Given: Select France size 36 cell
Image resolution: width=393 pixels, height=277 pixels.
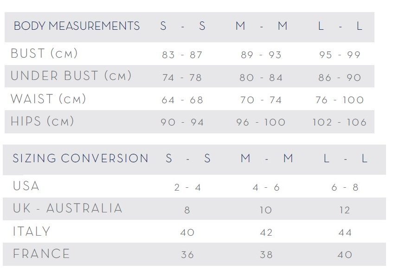Looking at the screenshot, I should 187,255.
